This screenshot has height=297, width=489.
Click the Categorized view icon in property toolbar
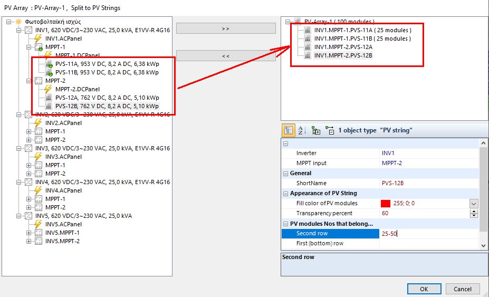289,130
